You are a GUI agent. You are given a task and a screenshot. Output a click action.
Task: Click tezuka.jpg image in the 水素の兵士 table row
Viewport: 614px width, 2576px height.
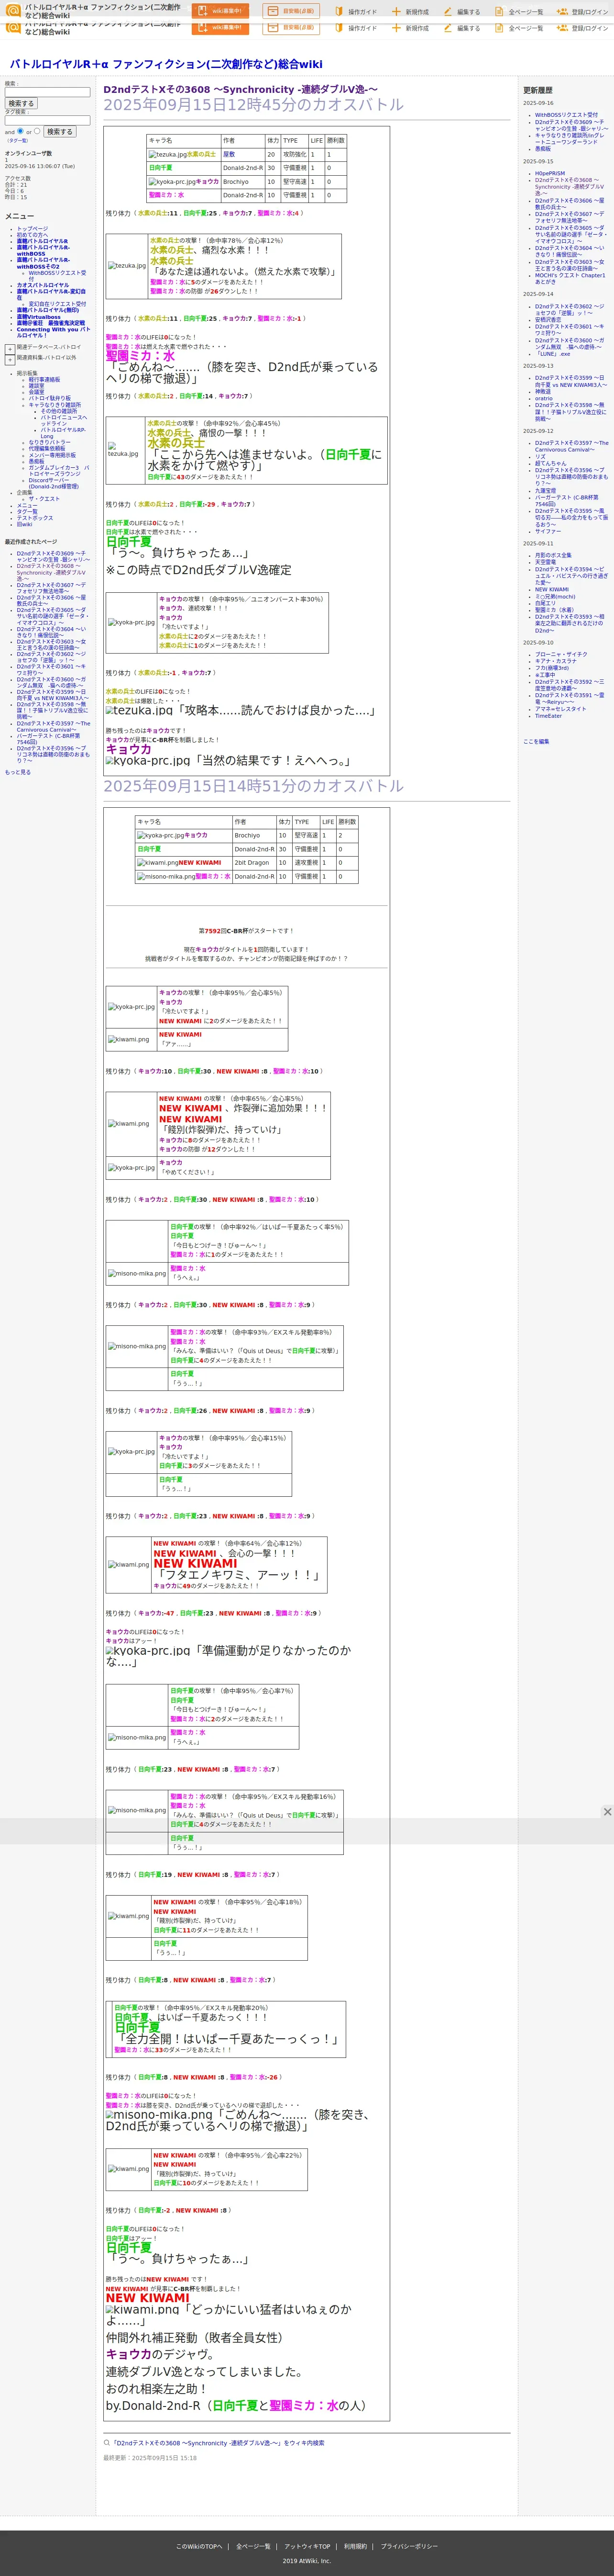point(167,154)
